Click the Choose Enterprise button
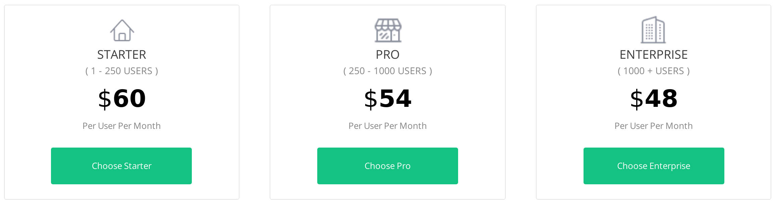774x205 pixels. tap(653, 166)
